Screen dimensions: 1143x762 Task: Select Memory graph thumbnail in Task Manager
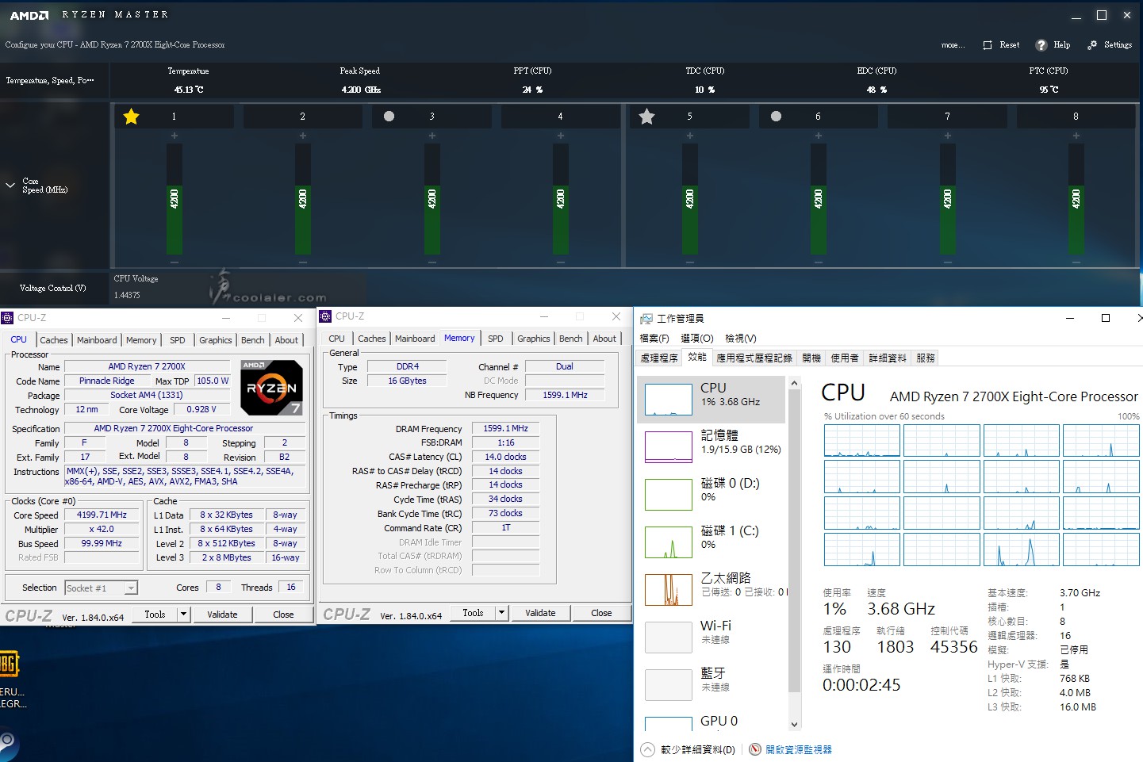[669, 447]
